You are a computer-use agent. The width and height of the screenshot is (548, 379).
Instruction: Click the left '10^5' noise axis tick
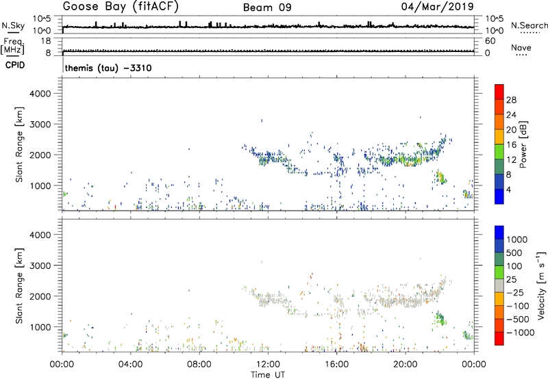click(42, 19)
